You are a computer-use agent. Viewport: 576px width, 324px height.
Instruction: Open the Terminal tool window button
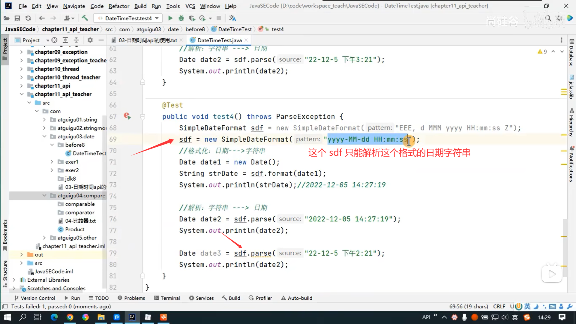pyautogui.click(x=167, y=298)
